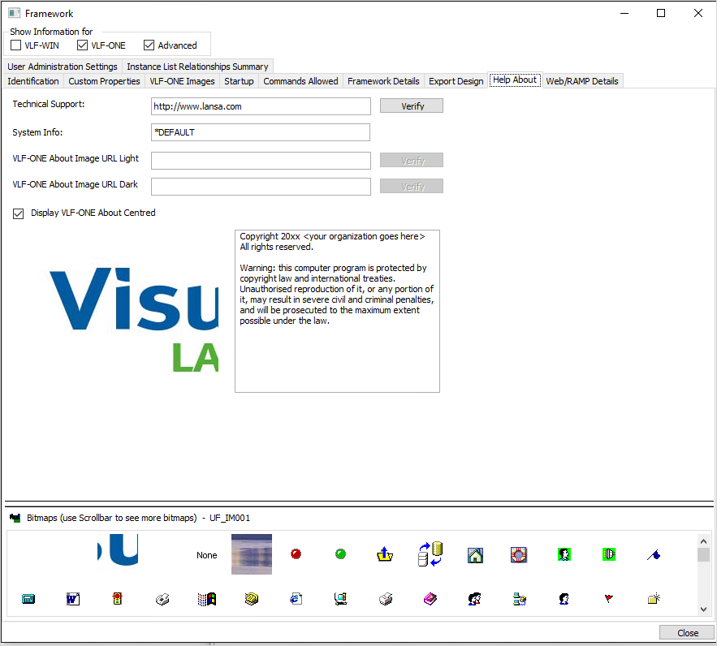
Task: Select the yellow telephone bitmap
Action: pyautogui.click(x=252, y=599)
